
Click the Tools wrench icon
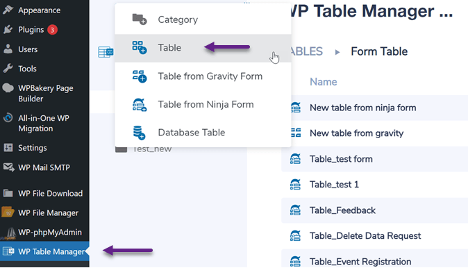(x=8, y=68)
